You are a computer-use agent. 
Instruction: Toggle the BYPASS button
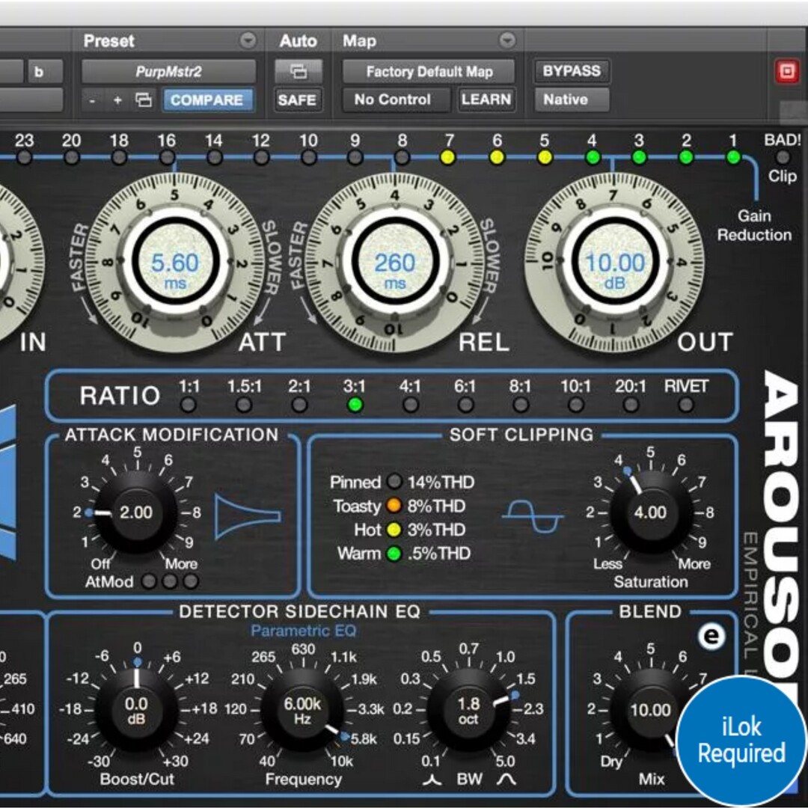[x=572, y=70]
